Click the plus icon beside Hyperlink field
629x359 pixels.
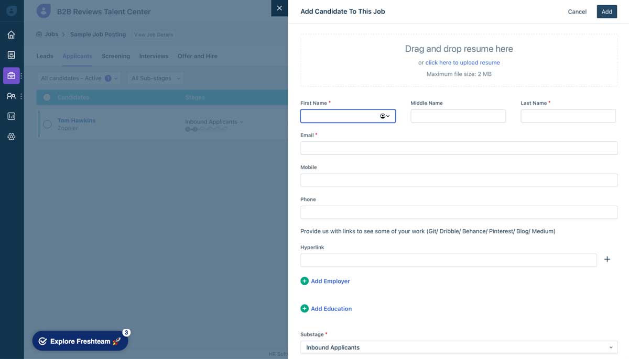point(607,259)
